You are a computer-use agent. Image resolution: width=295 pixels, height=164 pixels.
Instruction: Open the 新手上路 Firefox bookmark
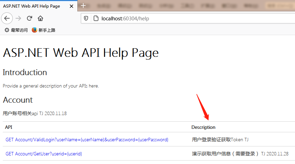pyautogui.click(x=44, y=30)
